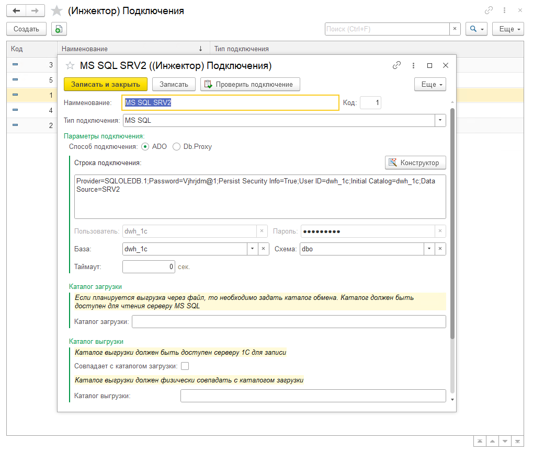Click the Код field with value 1
Screen dimensions: 533x453
370,102
